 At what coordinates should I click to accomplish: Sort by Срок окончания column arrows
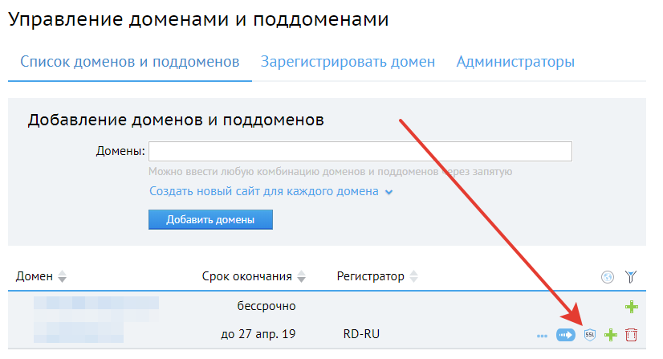click(x=302, y=277)
